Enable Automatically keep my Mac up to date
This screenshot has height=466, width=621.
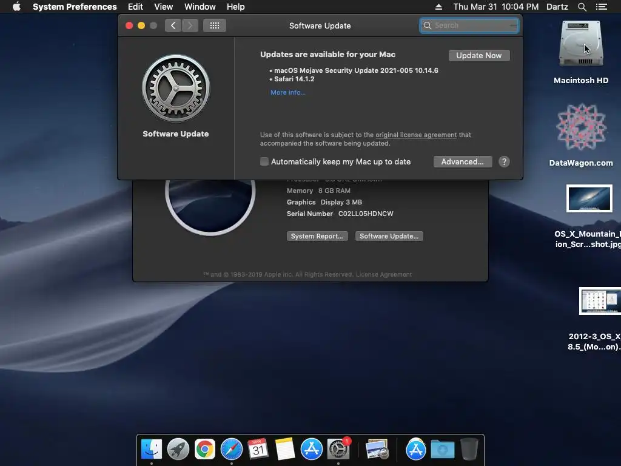pyautogui.click(x=264, y=161)
